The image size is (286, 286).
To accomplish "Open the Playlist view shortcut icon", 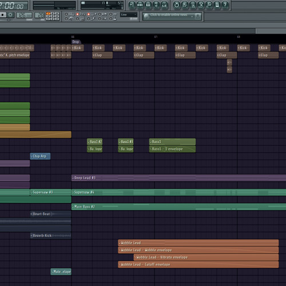I will pos(132,5).
